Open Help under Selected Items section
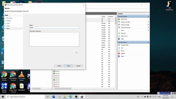The width and height of the screenshot is (176, 99). [x=122, y=56]
